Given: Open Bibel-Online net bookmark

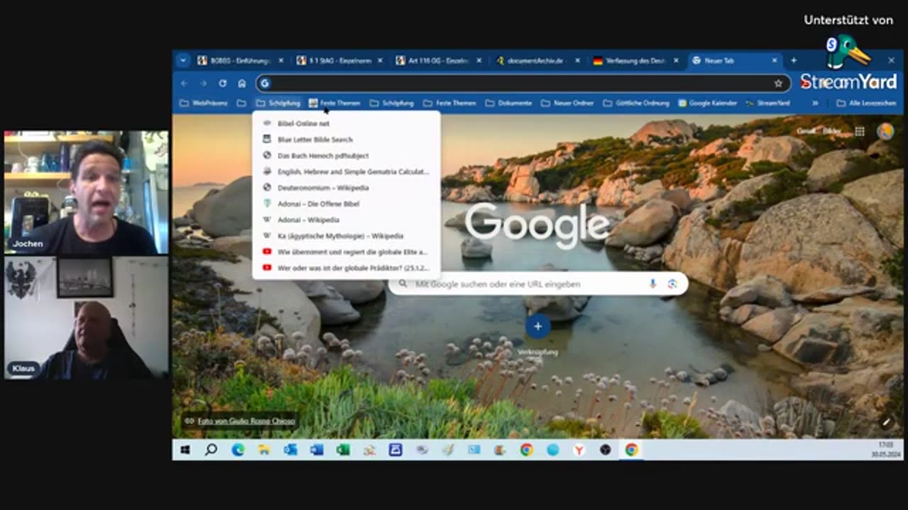Looking at the screenshot, I should [x=346, y=123].
